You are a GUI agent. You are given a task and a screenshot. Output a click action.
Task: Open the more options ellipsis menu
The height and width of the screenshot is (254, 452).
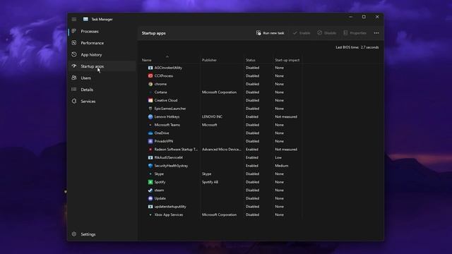[376, 33]
